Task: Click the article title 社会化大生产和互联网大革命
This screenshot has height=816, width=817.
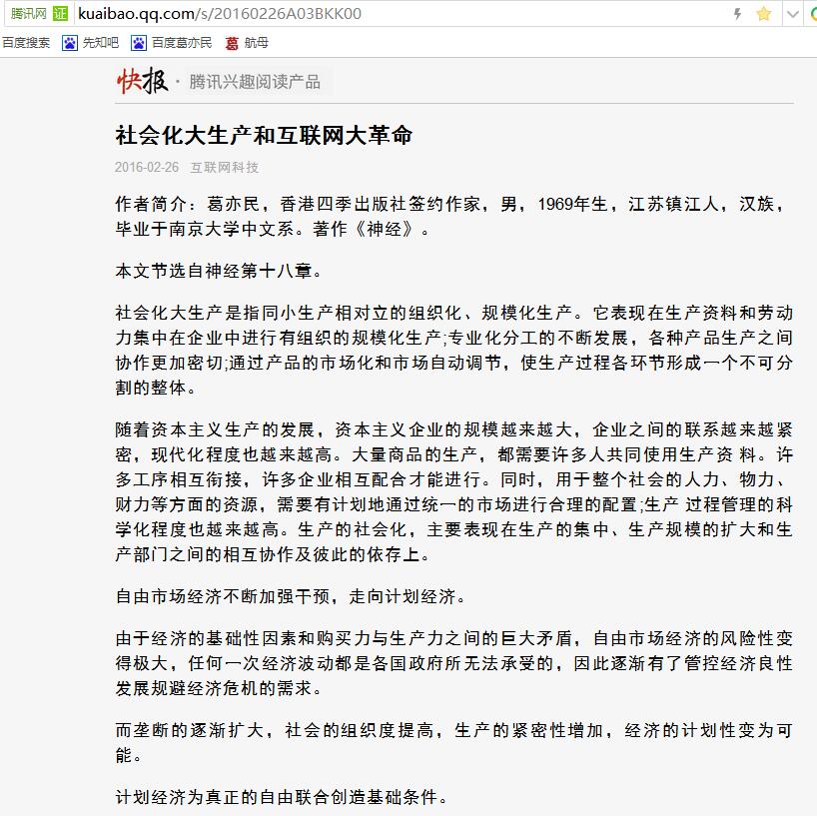Action: 264,136
